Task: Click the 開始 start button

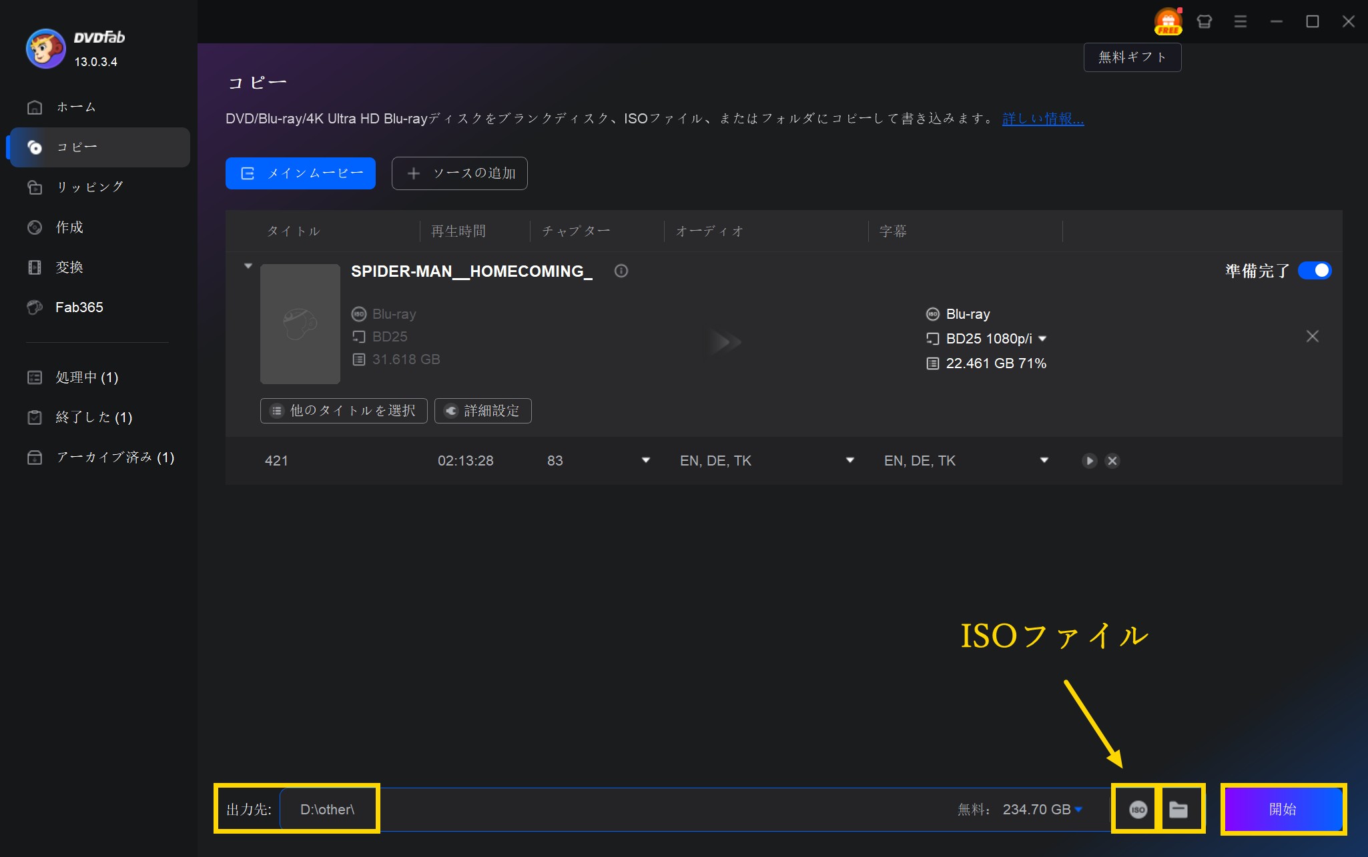Action: (1283, 809)
